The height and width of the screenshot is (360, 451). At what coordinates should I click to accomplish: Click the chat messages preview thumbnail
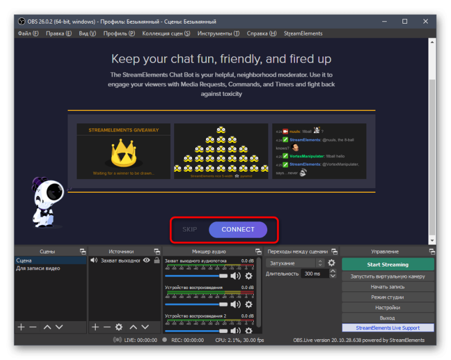[319, 151]
